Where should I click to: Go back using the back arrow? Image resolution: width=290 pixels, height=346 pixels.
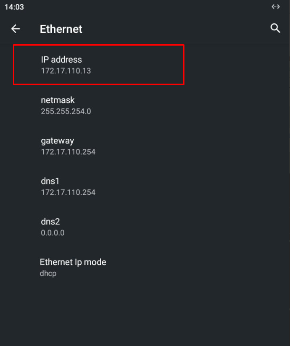click(16, 29)
